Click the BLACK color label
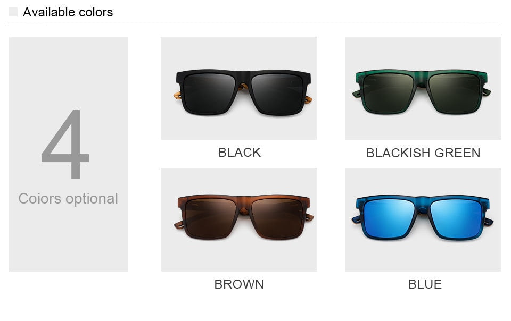This screenshot has height=321, width=511. coord(240,153)
